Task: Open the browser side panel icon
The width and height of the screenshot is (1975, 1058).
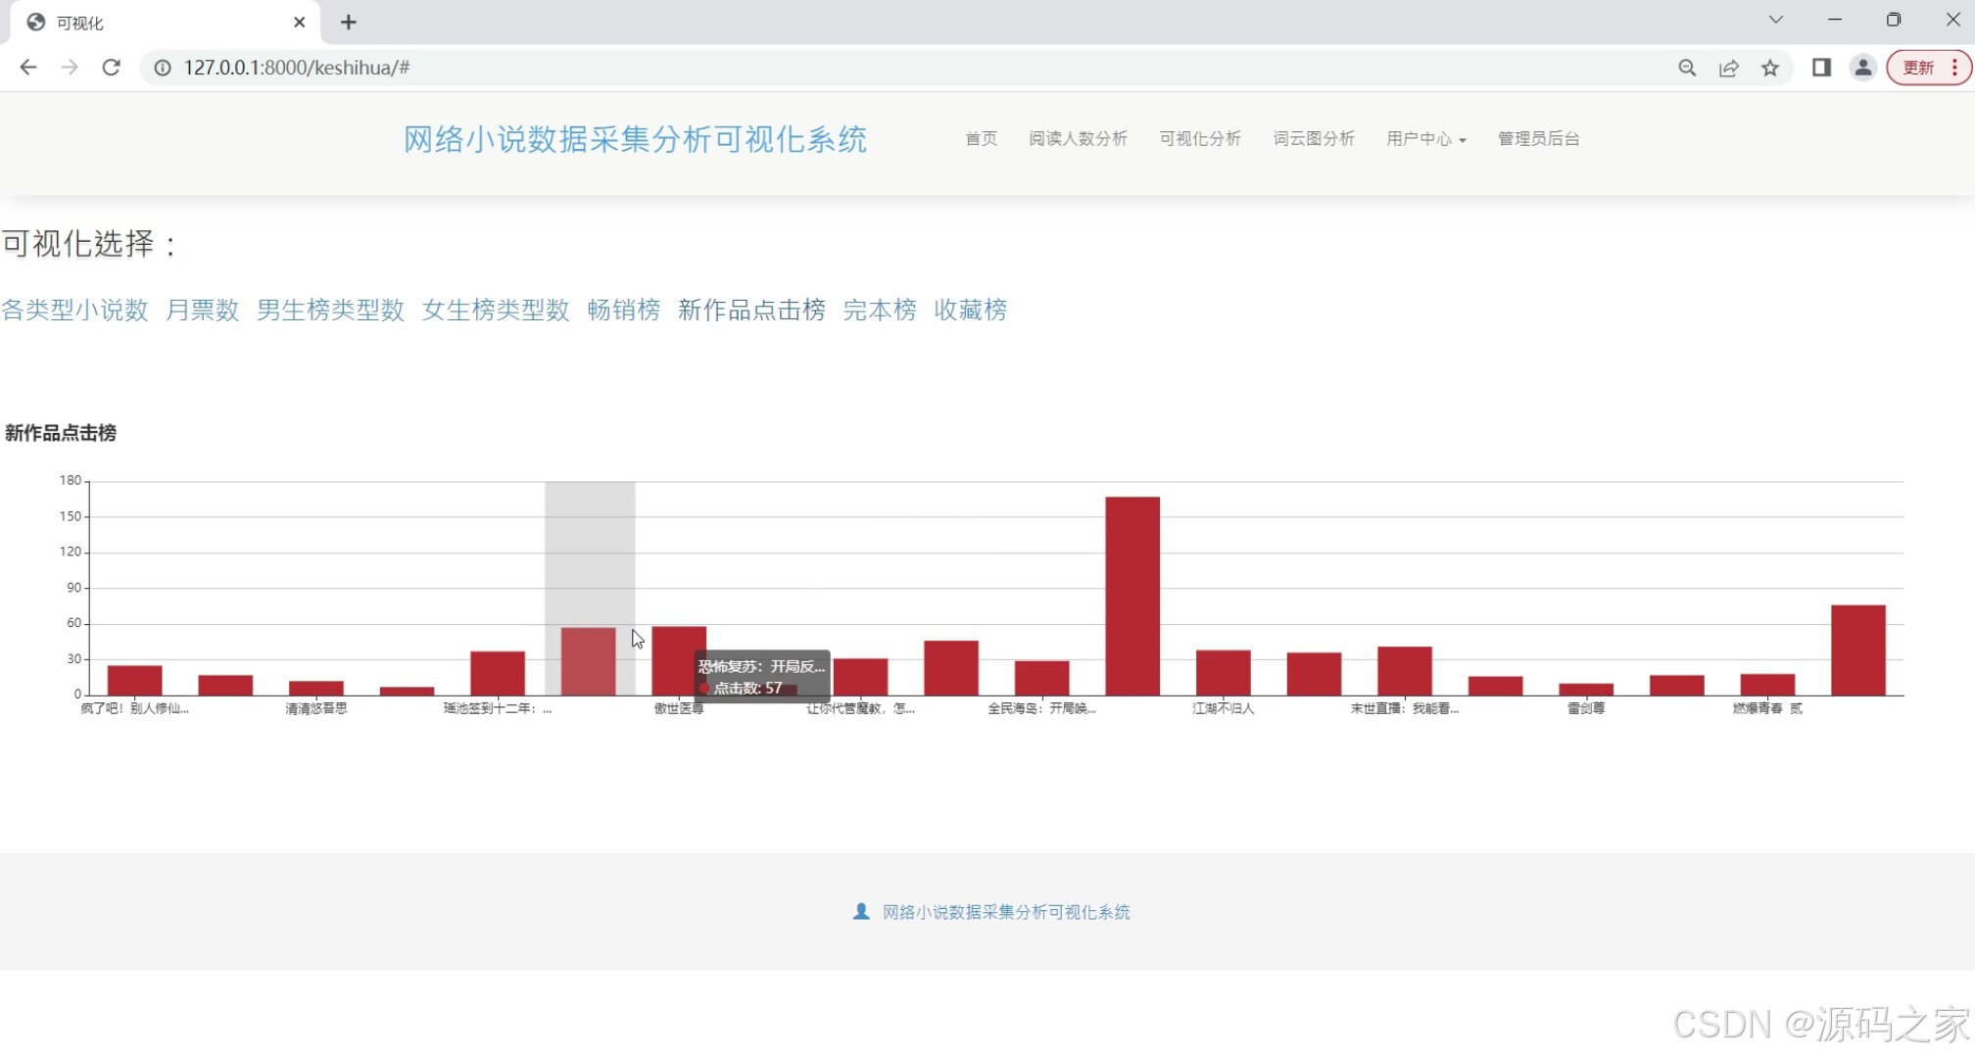Action: click(1821, 68)
